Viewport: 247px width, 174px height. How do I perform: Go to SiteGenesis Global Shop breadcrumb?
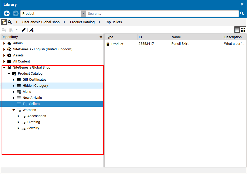pyautogui.click(x=41, y=22)
